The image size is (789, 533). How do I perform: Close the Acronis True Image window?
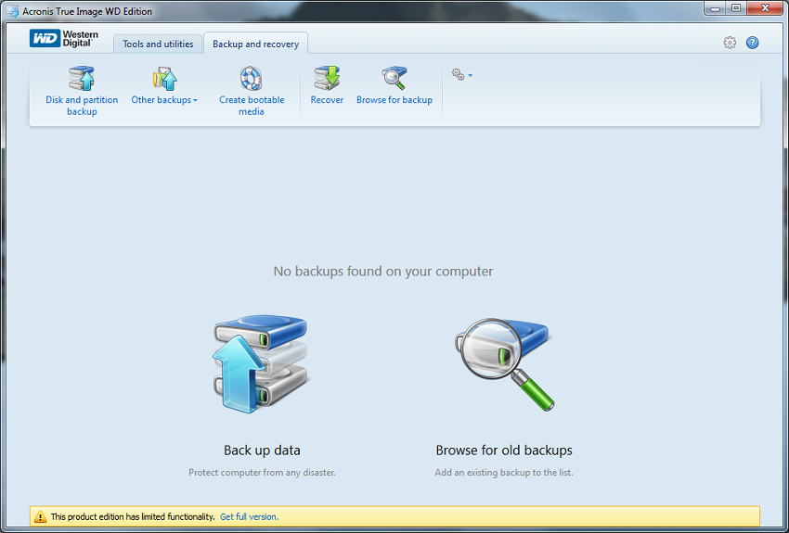(x=764, y=8)
